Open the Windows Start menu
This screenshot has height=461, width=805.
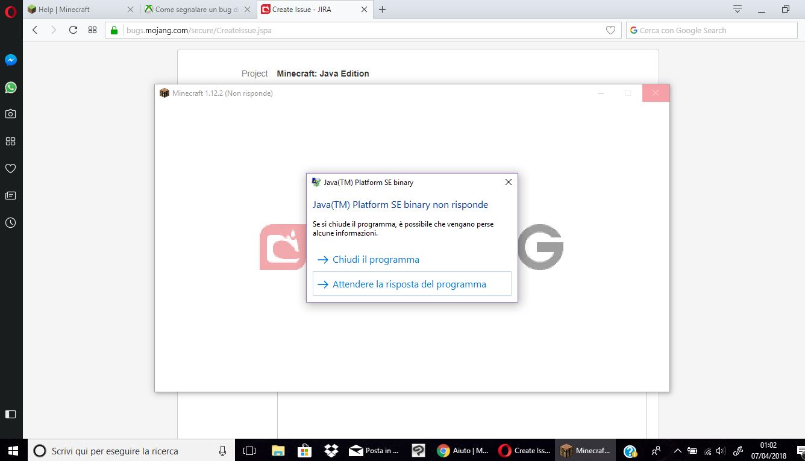[14, 450]
